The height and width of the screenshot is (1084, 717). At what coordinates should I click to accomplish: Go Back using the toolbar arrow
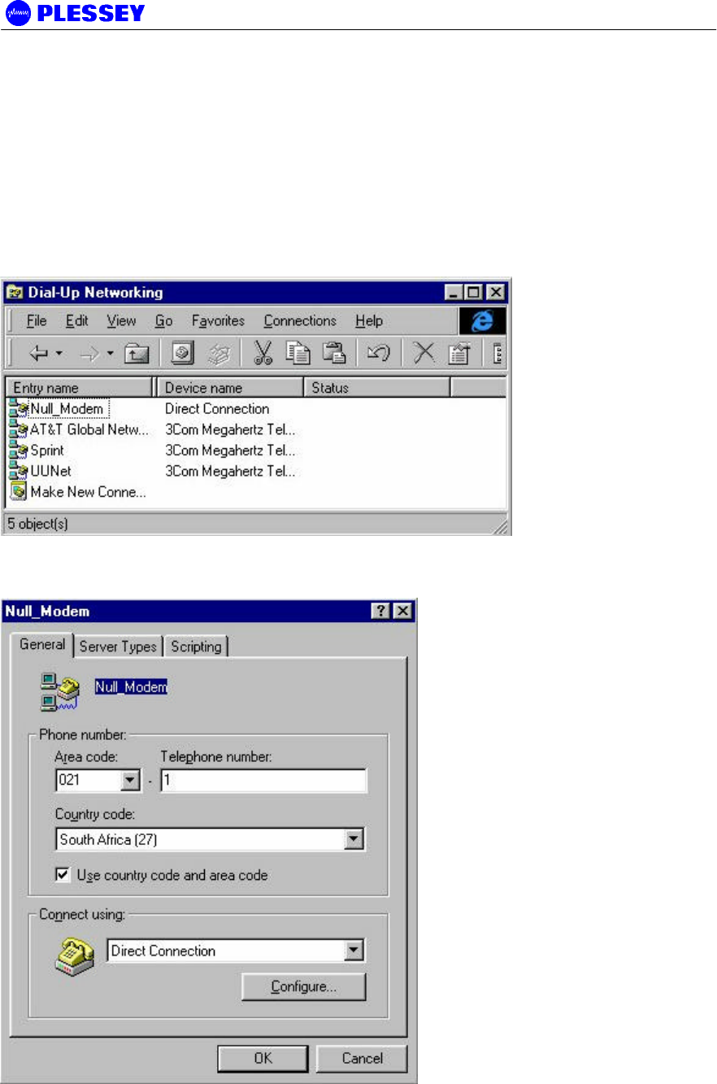pyautogui.click(x=38, y=352)
